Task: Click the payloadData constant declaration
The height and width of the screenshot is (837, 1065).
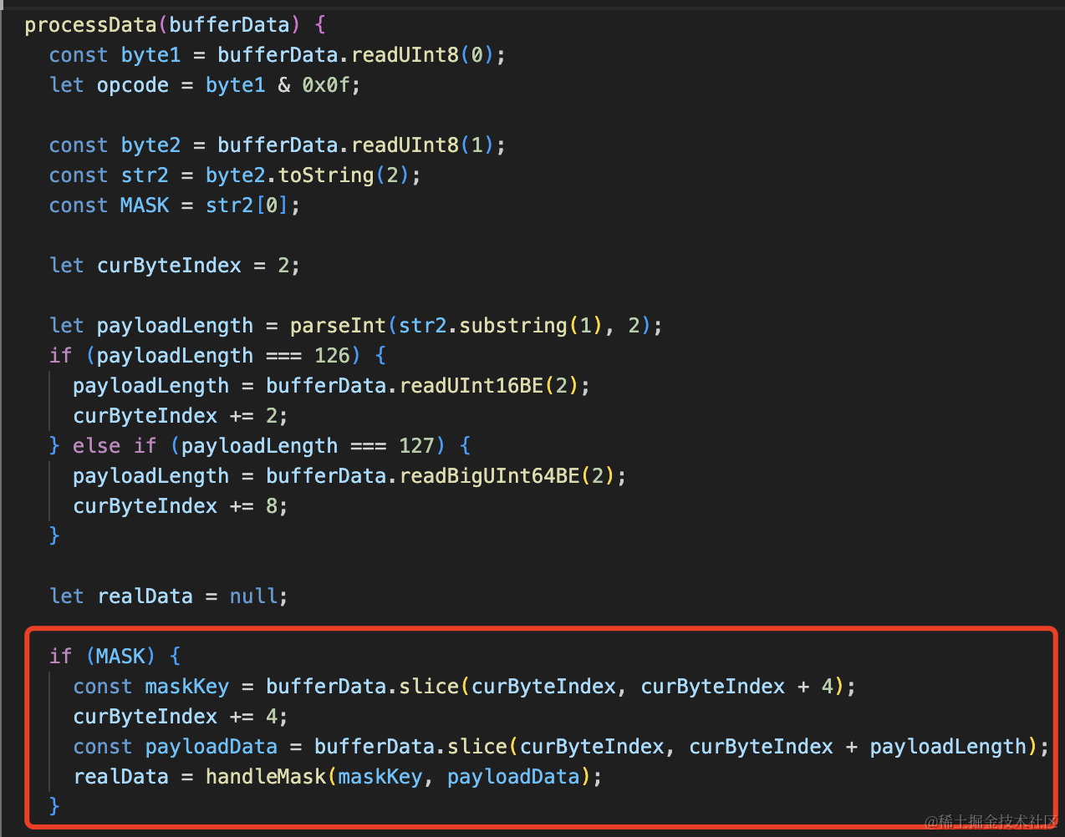Action: point(211,747)
